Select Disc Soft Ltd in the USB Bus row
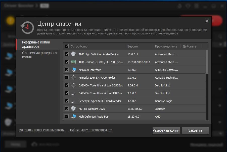 (162, 93)
